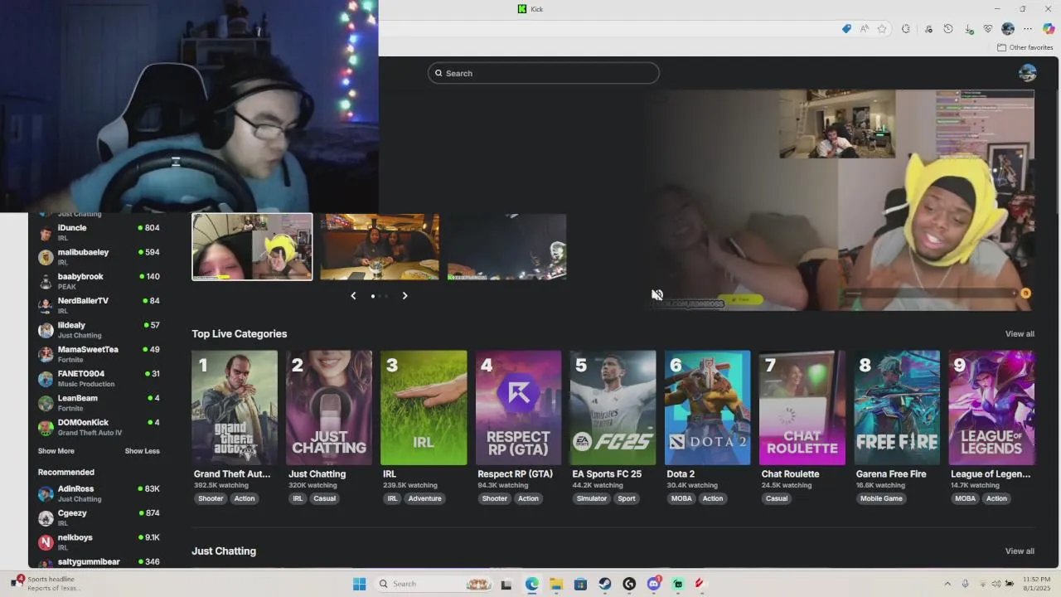
Task: Click MOBA tag under Dota 2
Action: [681, 498]
